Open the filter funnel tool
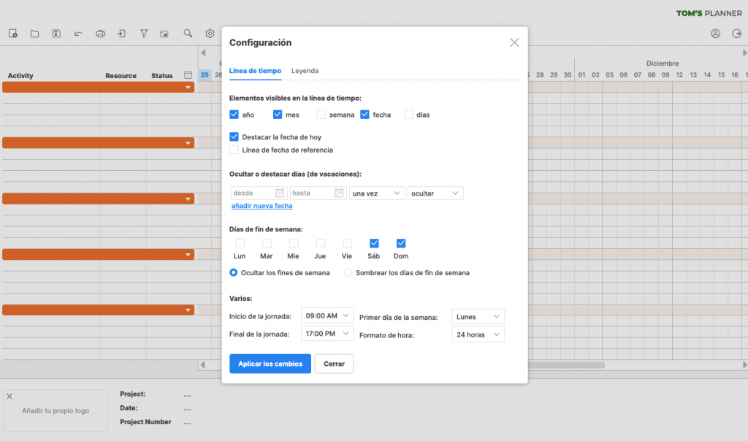The height and width of the screenshot is (441, 748). pyautogui.click(x=144, y=34)
